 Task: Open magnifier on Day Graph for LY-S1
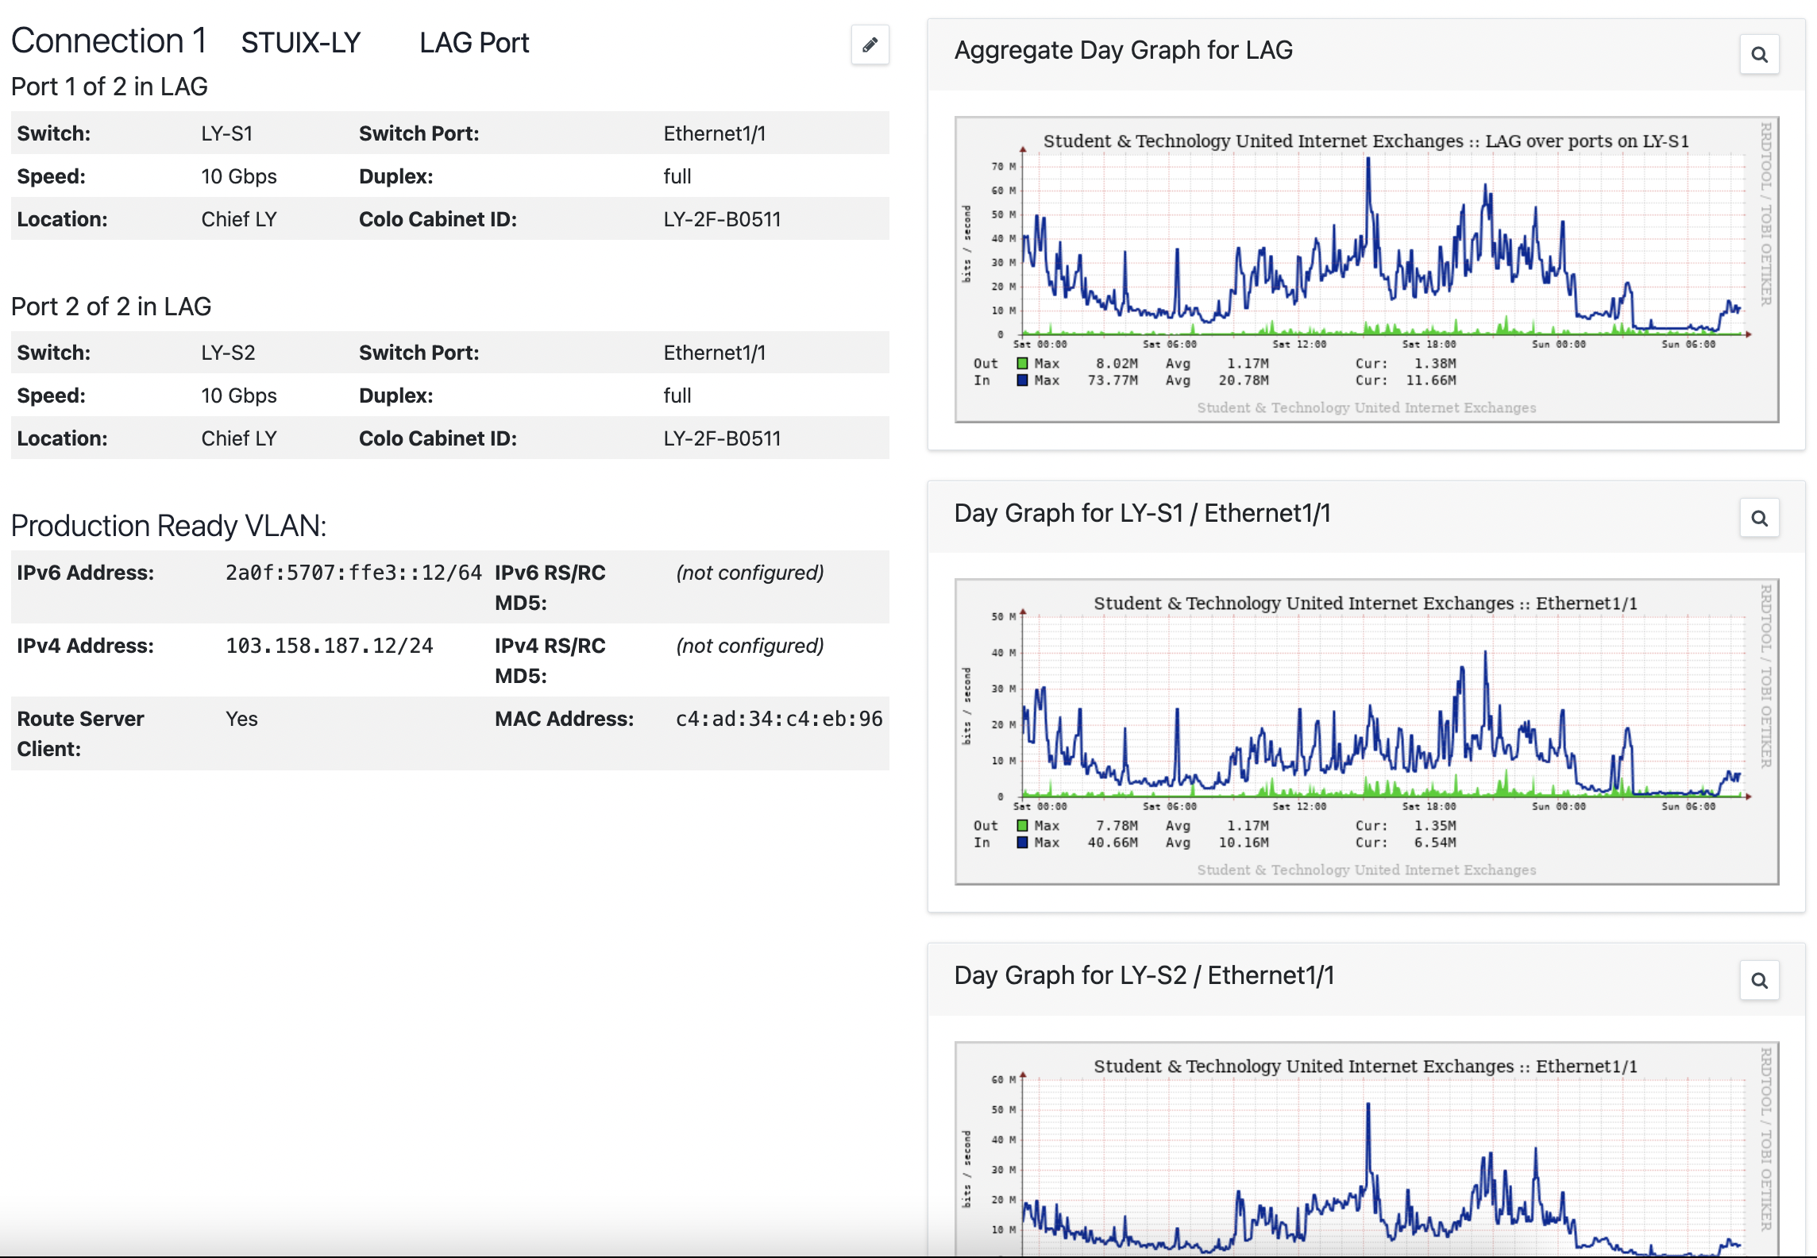click(x=1759, y=518)
